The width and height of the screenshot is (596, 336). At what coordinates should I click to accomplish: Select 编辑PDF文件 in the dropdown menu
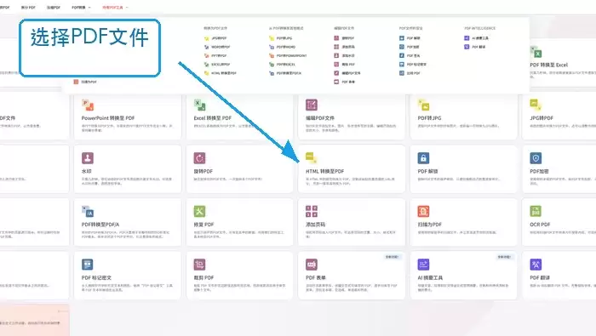click(x=347, y=73)
